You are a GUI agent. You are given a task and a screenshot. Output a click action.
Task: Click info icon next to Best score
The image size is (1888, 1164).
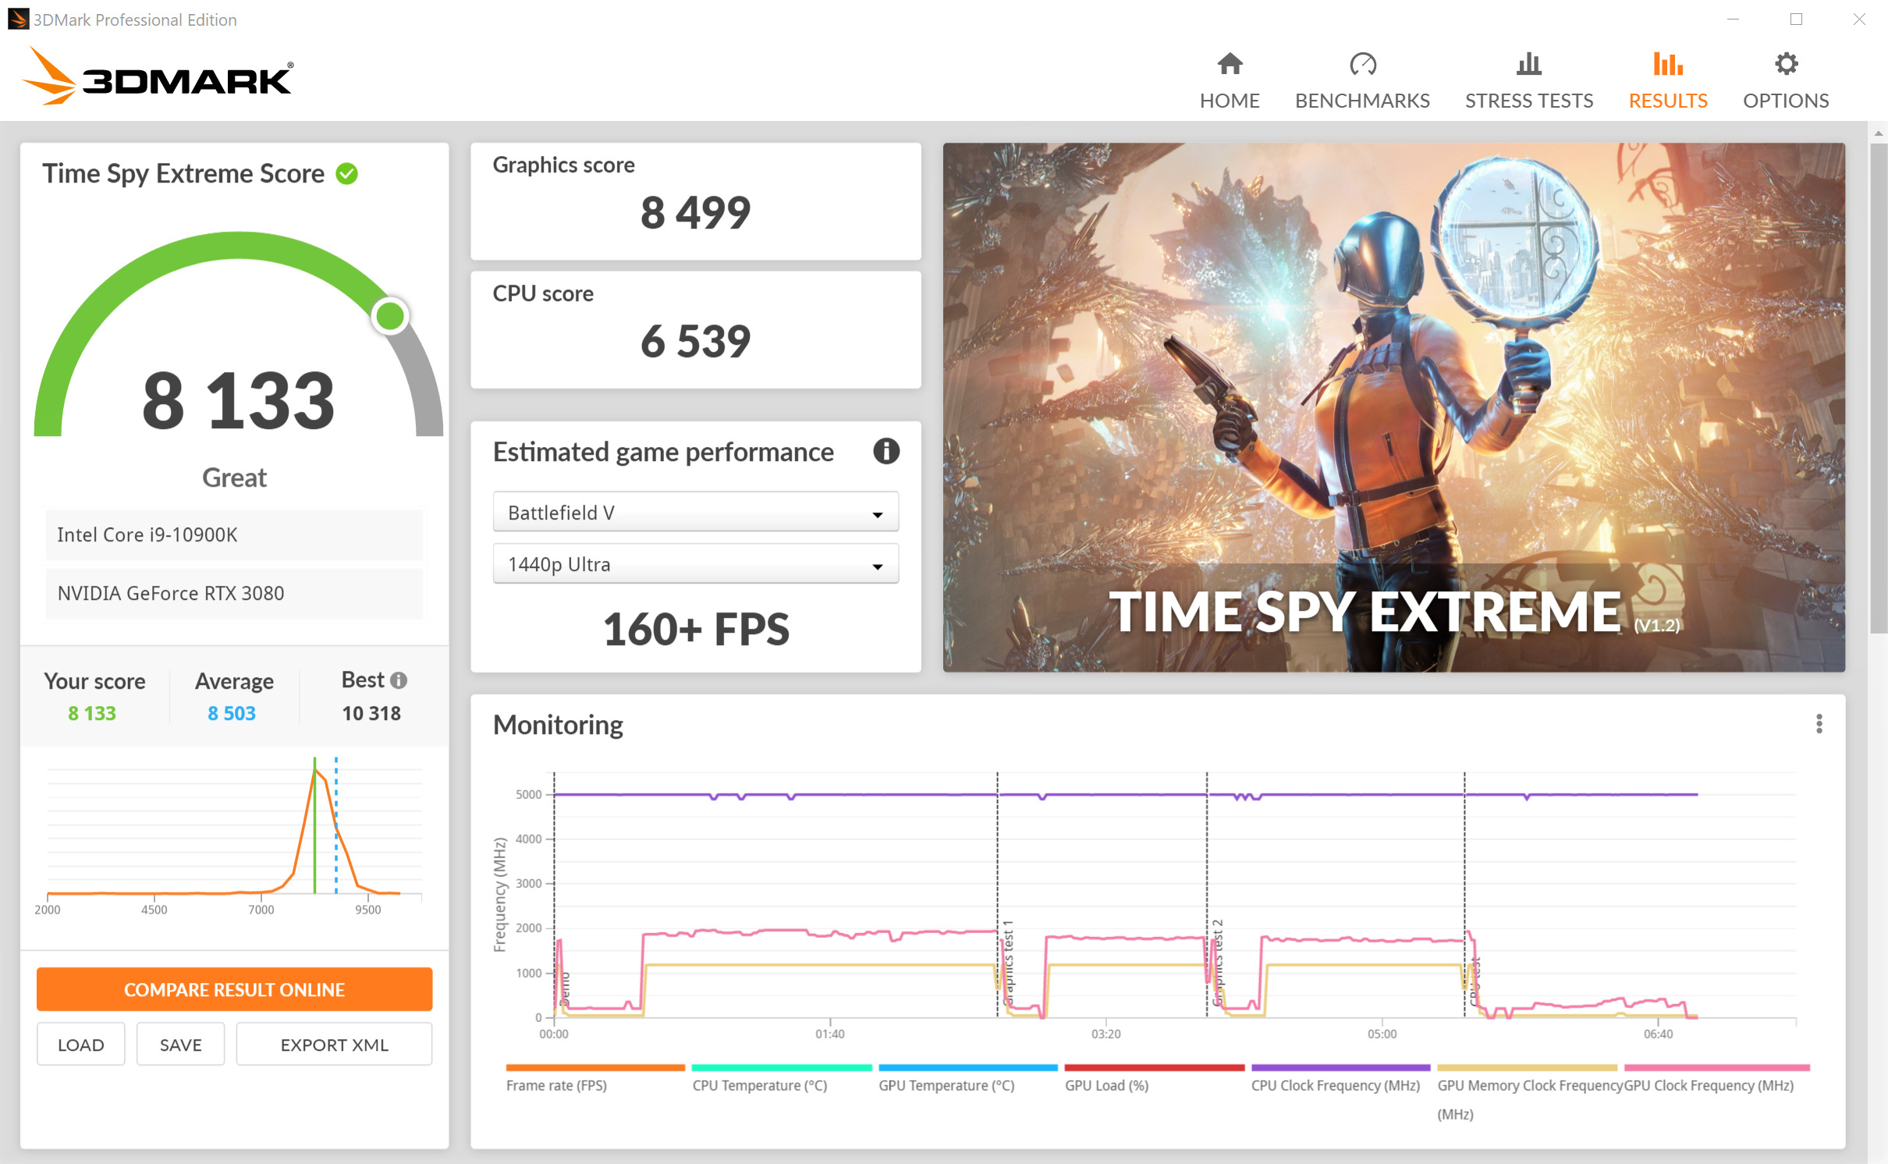(x=399, y=680)
